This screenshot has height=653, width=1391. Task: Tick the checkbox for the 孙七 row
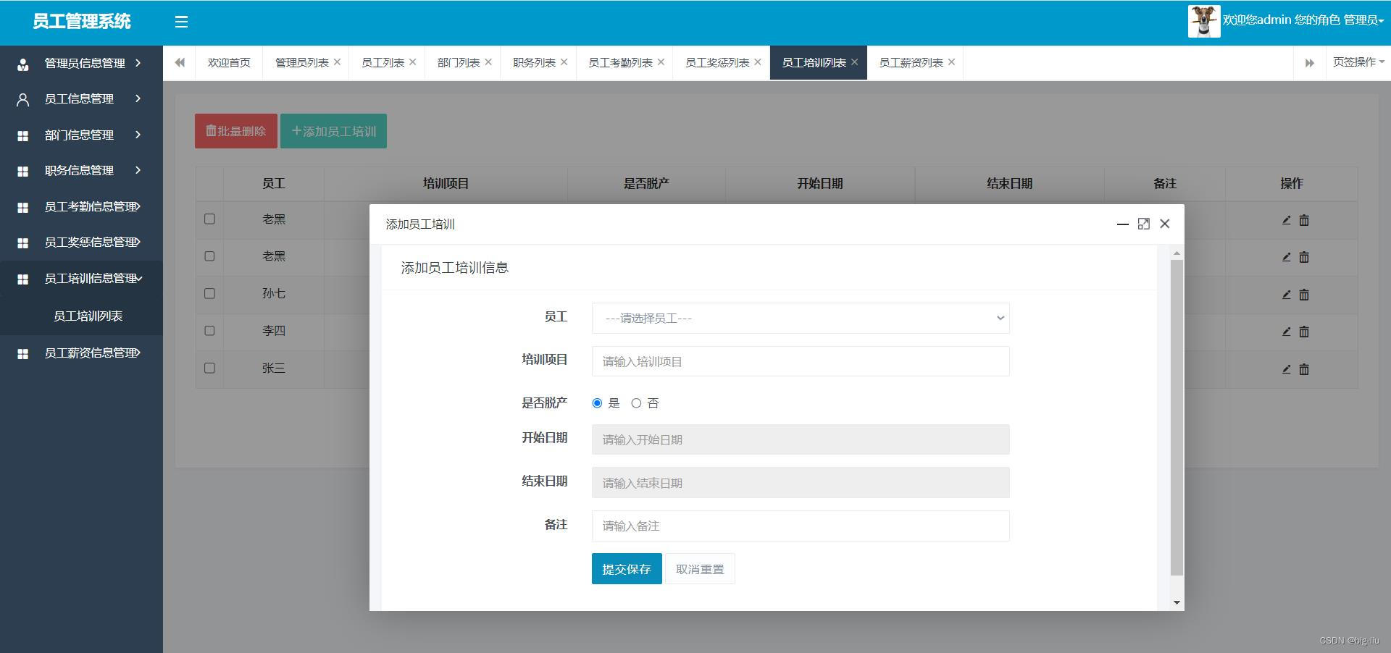209,293
